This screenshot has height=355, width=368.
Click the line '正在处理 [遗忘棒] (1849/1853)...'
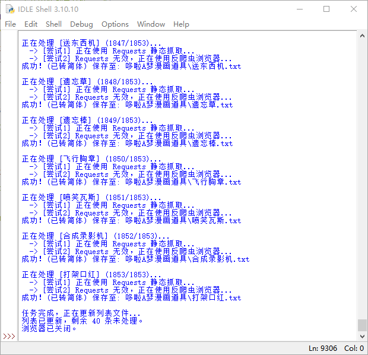tap(87, 120)
